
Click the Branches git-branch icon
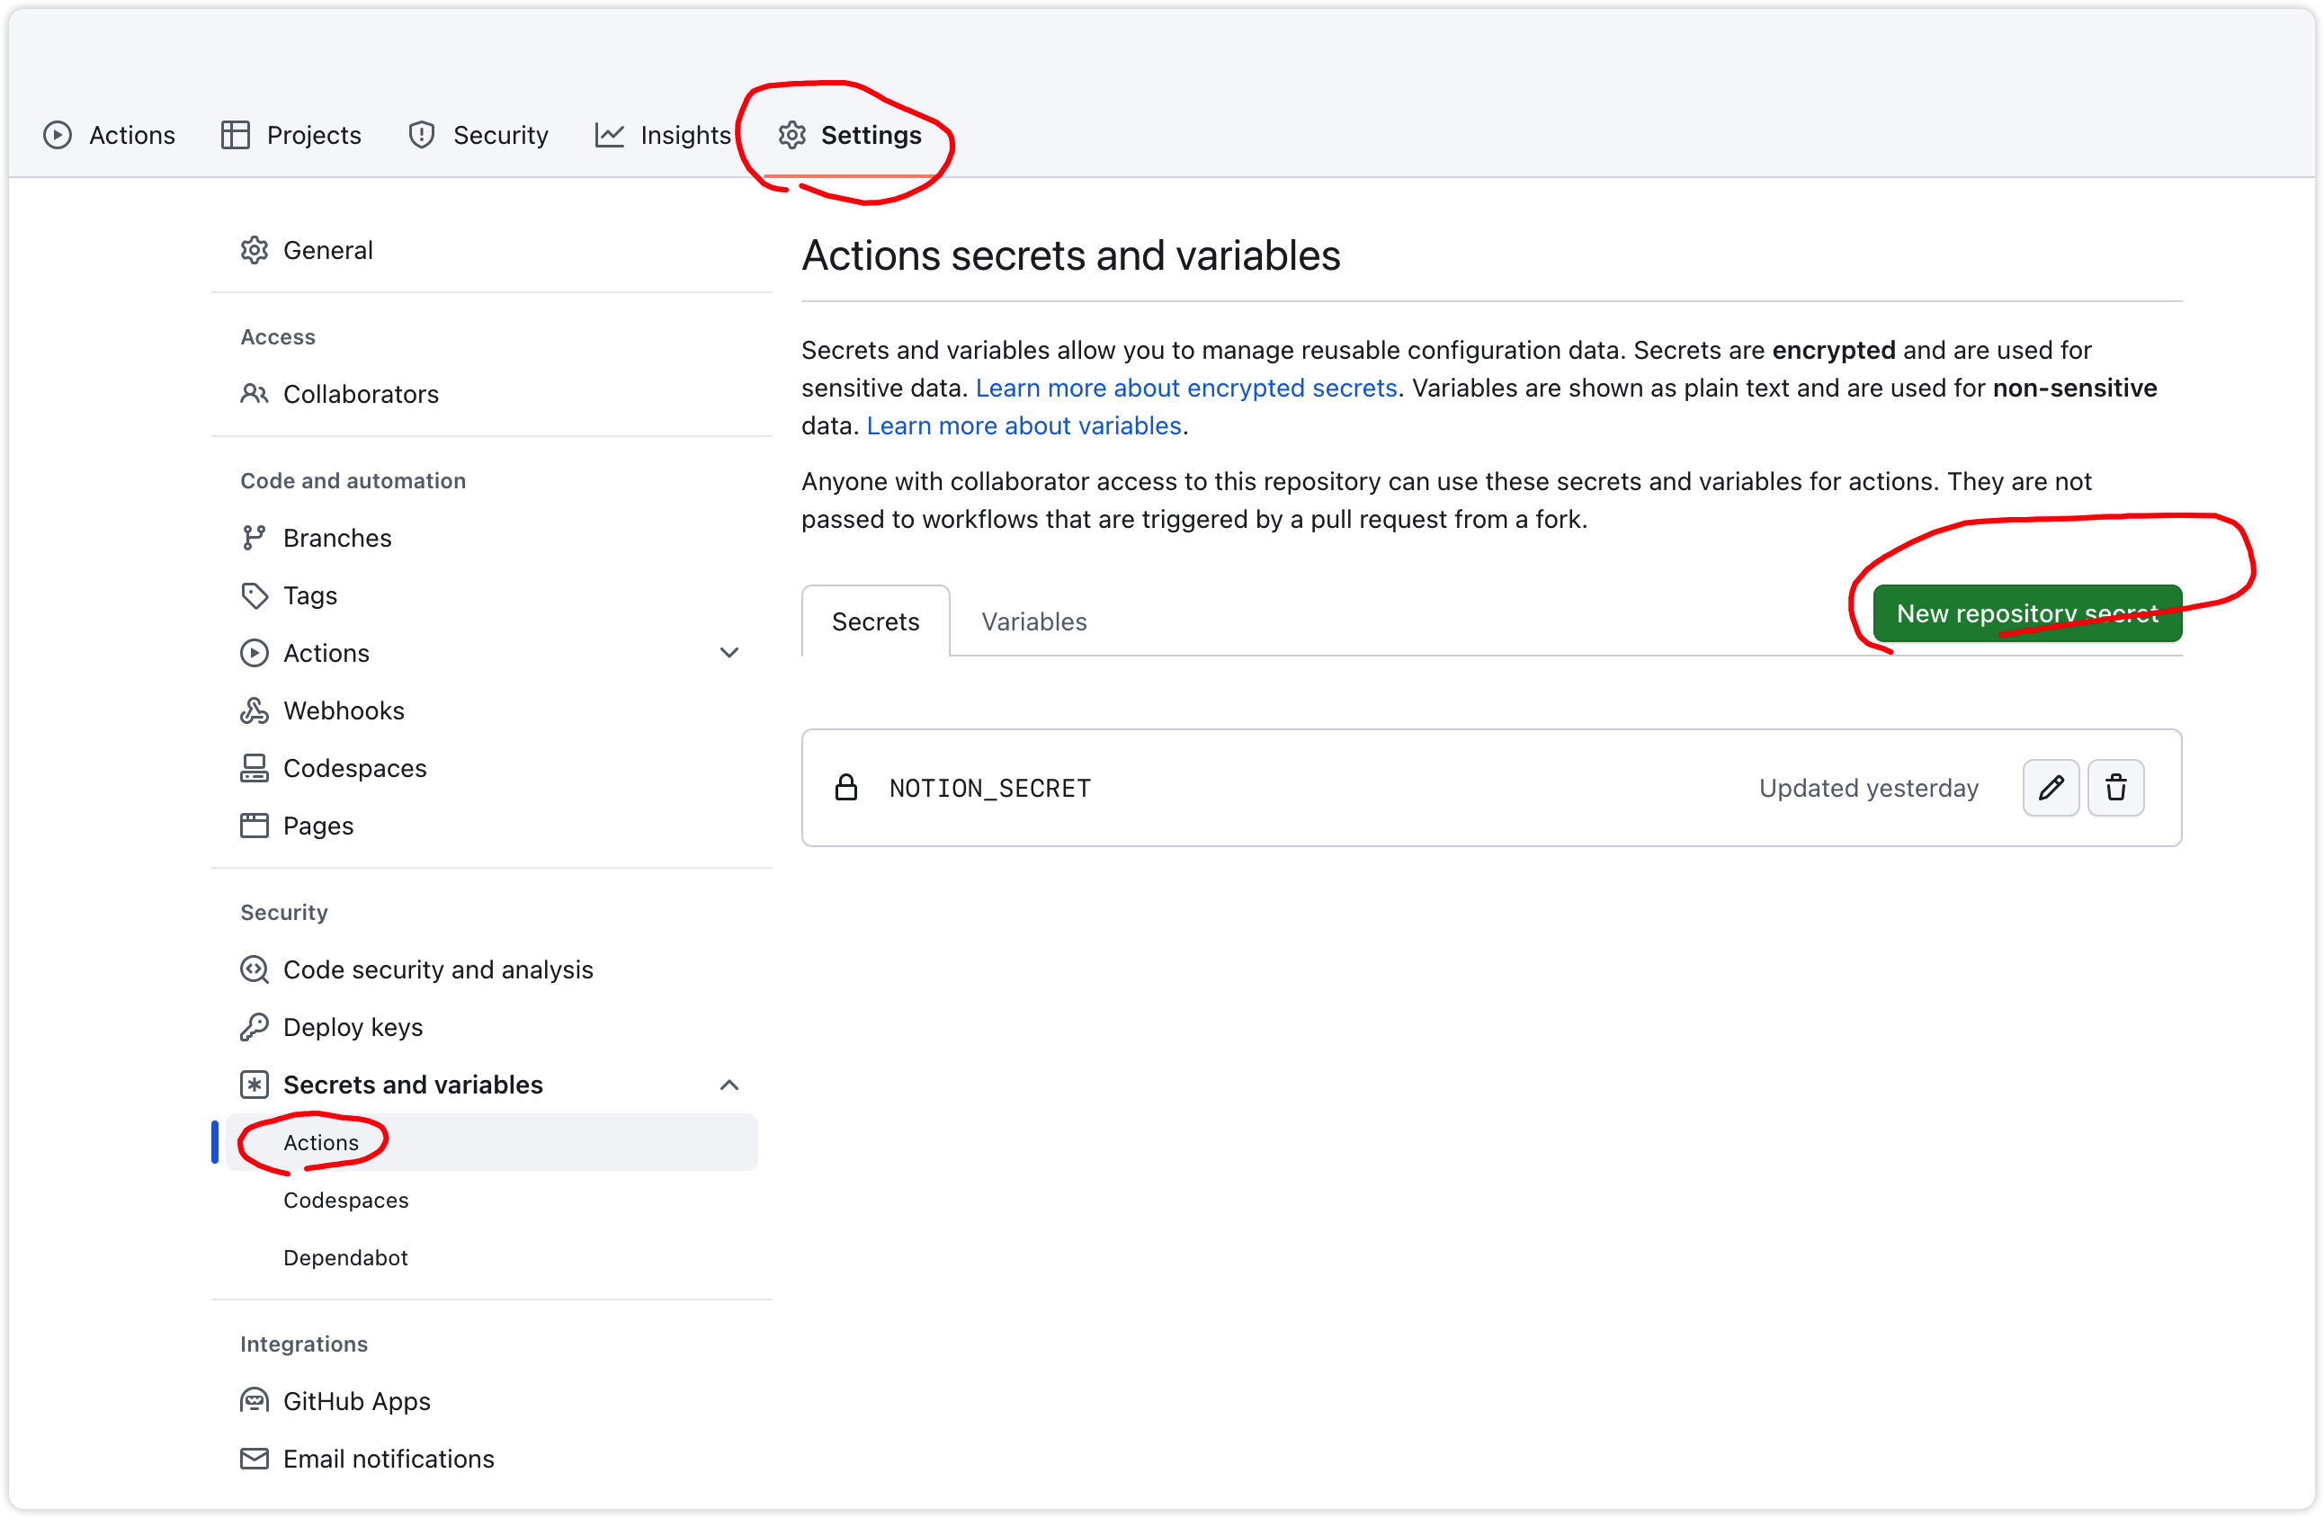[254, 538]
